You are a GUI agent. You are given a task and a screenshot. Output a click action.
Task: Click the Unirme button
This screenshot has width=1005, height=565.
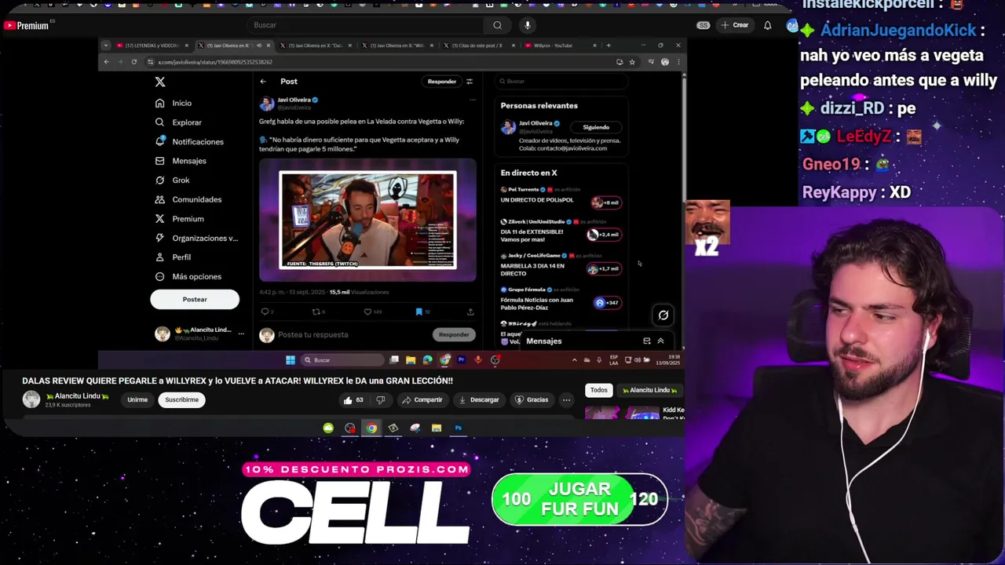coord(137,400)
